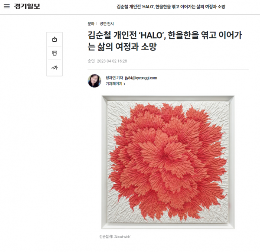
Task: Click reporter name 정자연 기자
Action: click(x=114, y=78)
